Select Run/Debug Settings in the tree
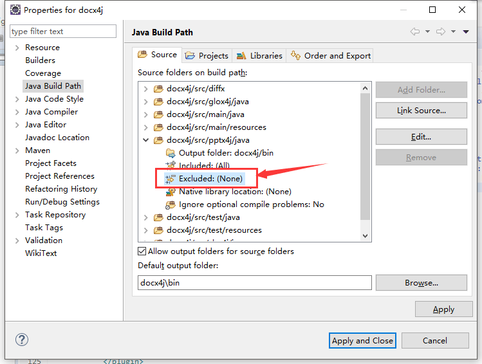This screenshot has width=482, height=364. pos(62,202)
